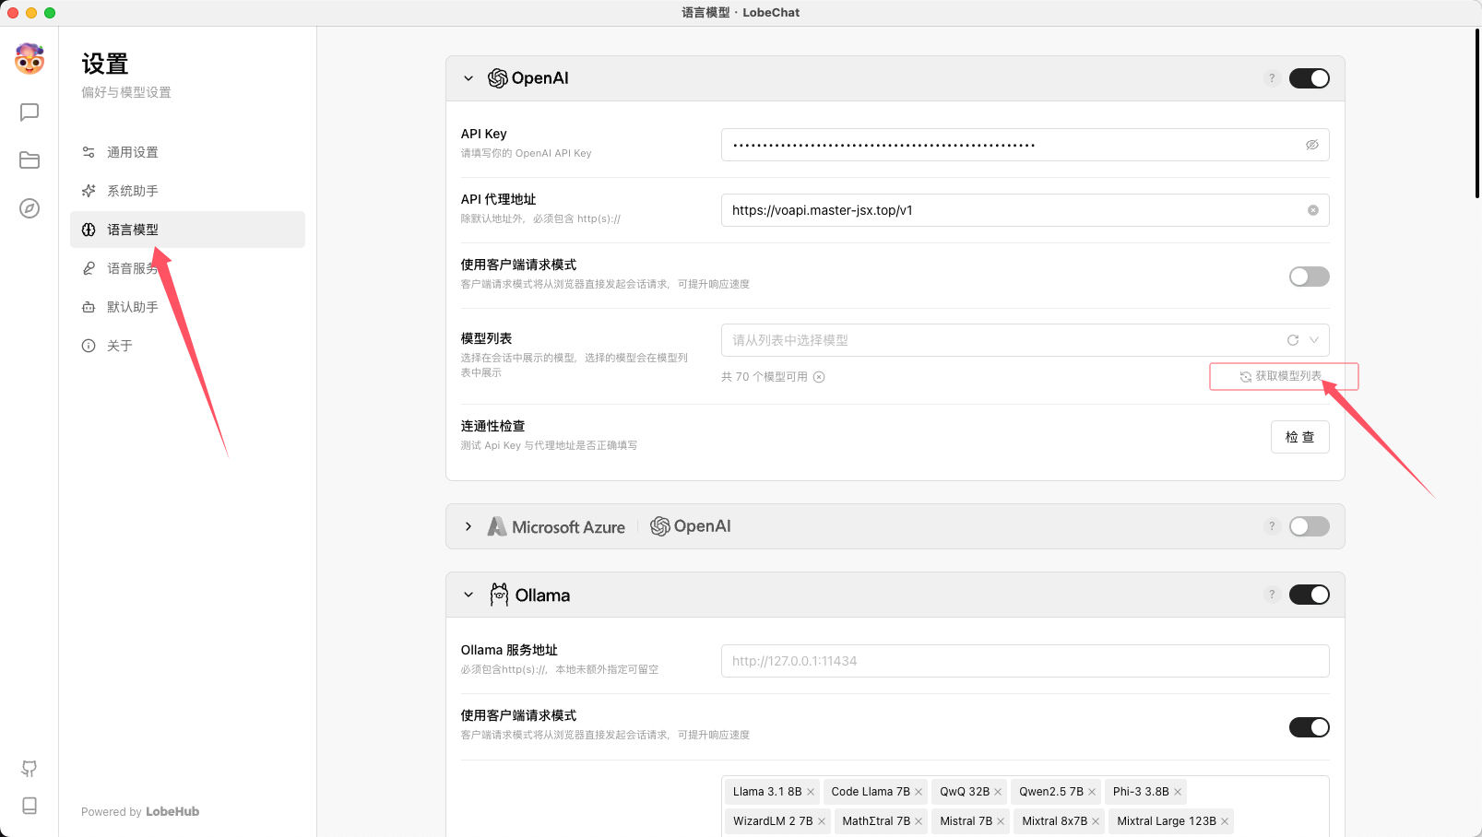Viewport: 1482px width, 837px height.
Task: Remove the Mixtral Large 123B tag
Action: coord(1225,821)
